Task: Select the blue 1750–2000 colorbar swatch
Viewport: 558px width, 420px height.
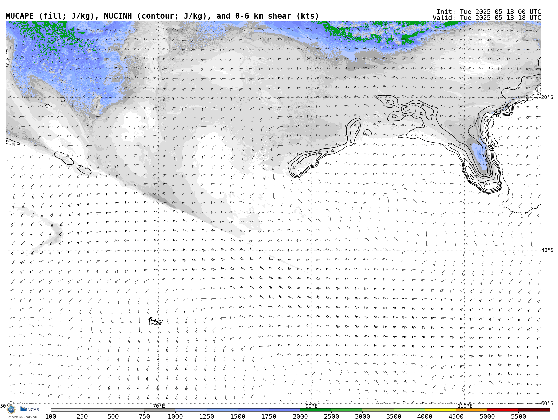Action: [284, 410]
